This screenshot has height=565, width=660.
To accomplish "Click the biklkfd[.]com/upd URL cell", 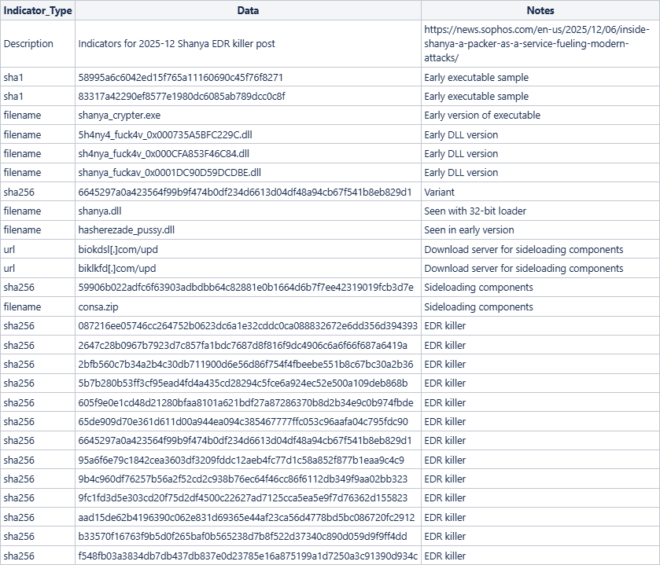I will point(117,269).
